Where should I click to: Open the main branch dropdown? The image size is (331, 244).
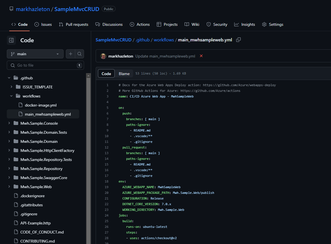35,54
